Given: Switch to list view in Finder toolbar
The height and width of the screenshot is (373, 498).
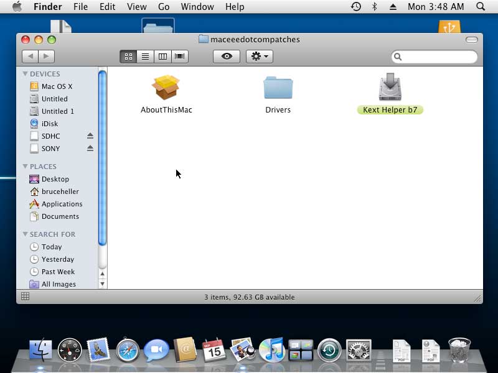Looking at the screenshot, I should tap(146, 57).
